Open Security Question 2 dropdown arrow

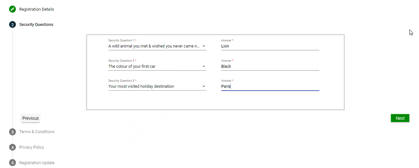coord(204,67)
